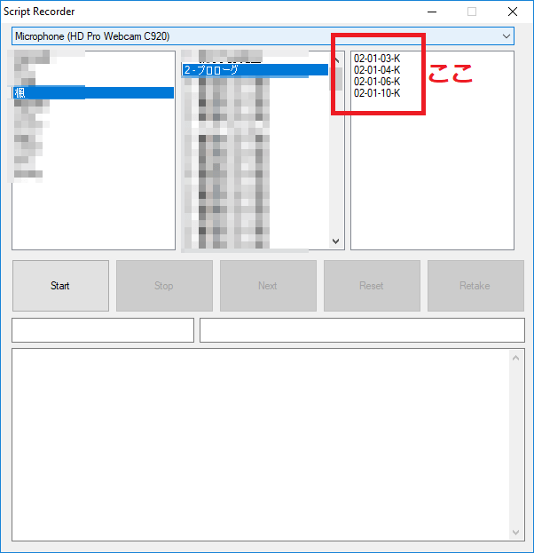Open the Microphone device dropdown

(x=263, y=36)
